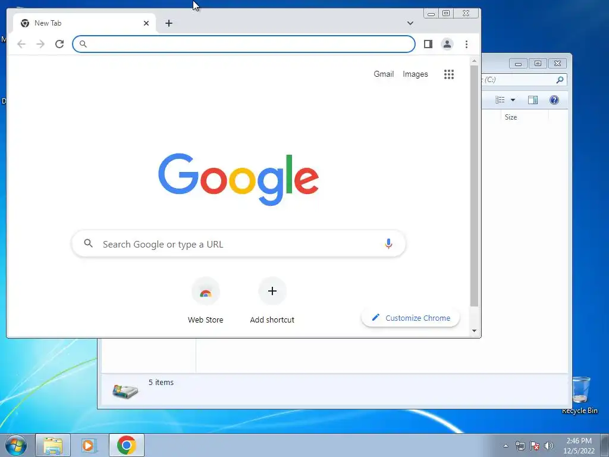Click Chrome's page scrollbar down arrow
This screenshot has height=457, width=609.
474,331
